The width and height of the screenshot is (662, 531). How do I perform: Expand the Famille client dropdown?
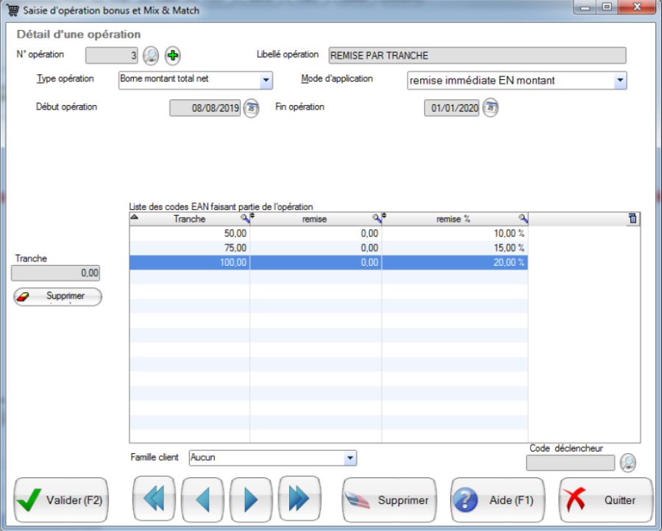tap(349, 458)
